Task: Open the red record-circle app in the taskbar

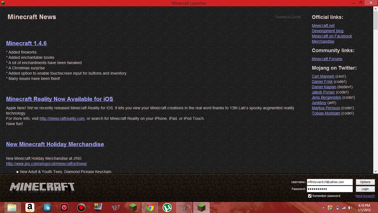Action: click(x=81, y=207)
